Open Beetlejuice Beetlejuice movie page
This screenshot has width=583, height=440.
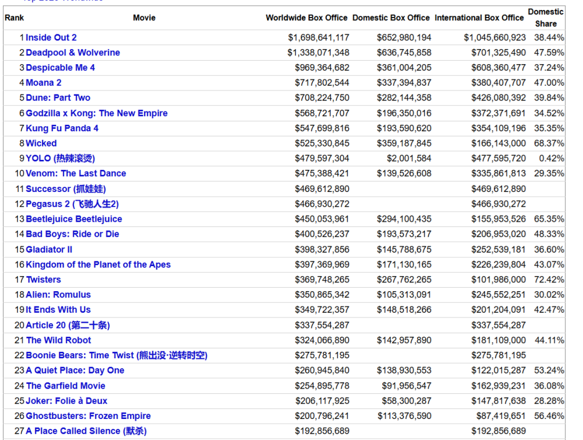click(x=74, y=219)
